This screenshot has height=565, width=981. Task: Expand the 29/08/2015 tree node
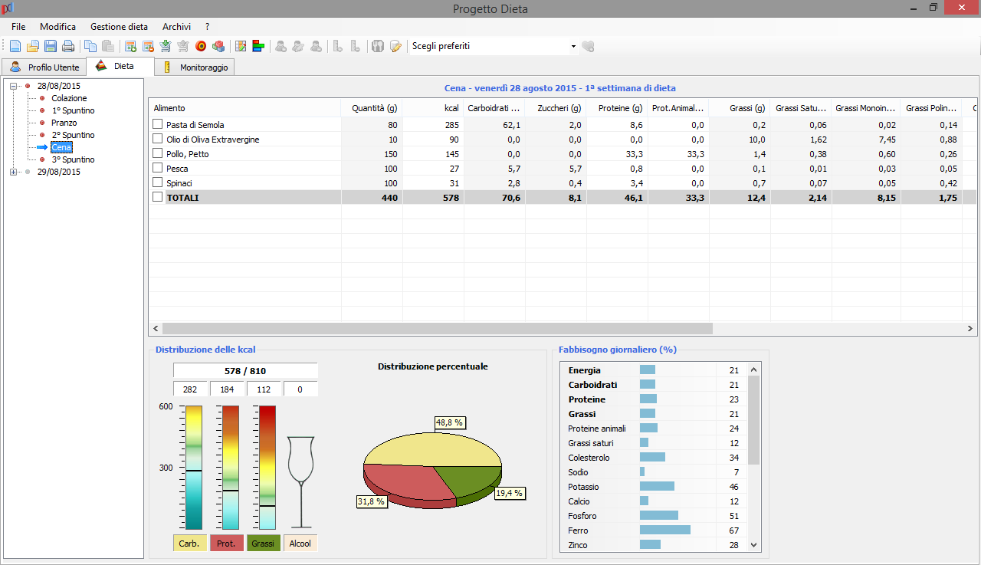click(x=13, y=172)
